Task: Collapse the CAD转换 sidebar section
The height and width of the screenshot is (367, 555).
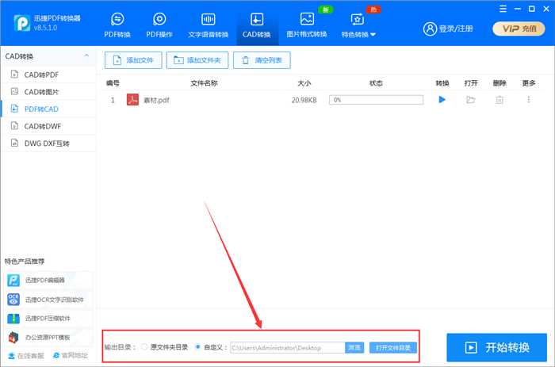Action: [x=86, y=56]
